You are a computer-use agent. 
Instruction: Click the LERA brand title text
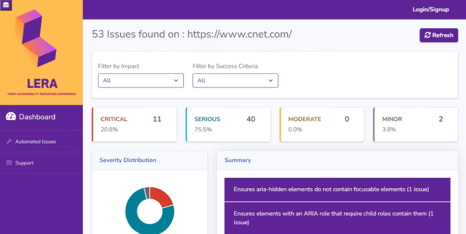tap(42, 84)
